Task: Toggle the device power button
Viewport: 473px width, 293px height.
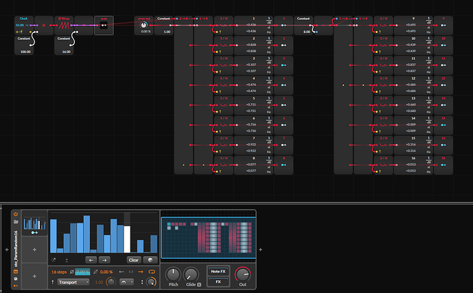Action: [x=15, y=214]
